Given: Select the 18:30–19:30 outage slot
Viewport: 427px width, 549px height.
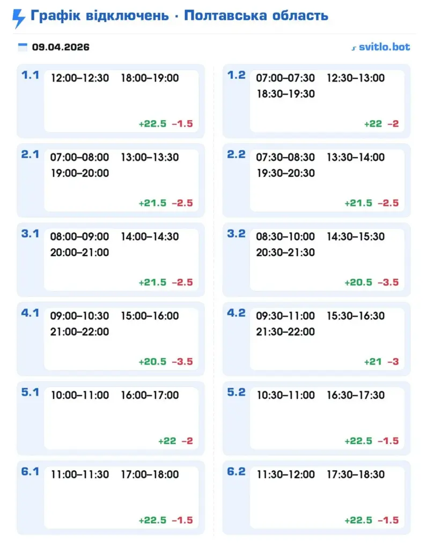Looking at the screenshot, I should tap(285, 94).
